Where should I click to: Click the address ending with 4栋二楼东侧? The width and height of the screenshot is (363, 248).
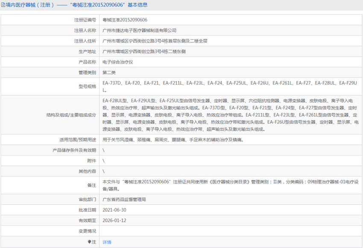144,51
